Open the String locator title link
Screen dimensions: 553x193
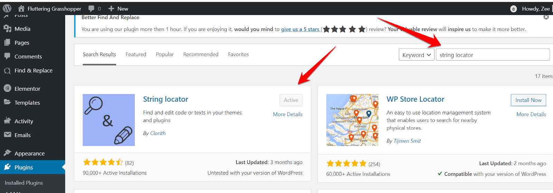coord(166,99)
